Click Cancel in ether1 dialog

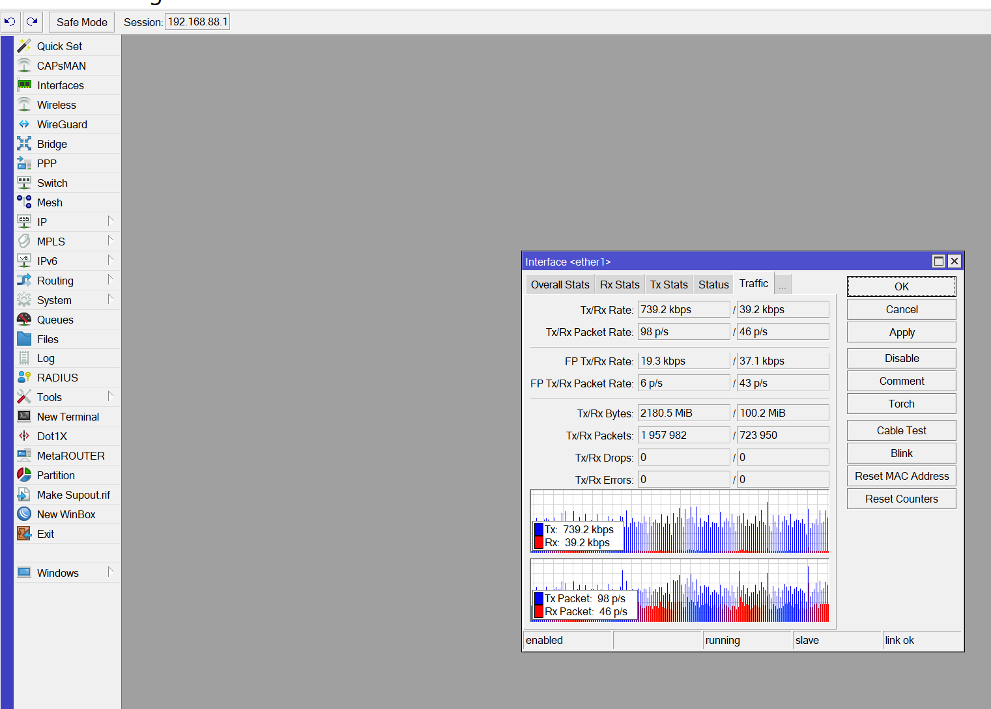(x=902, y=309)
